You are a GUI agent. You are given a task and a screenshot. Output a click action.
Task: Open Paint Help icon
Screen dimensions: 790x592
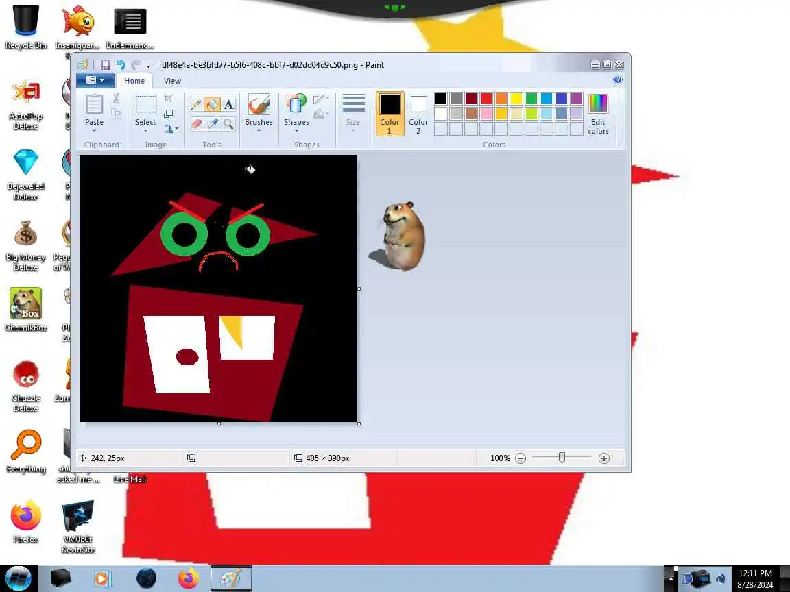[x=618, y=79]
